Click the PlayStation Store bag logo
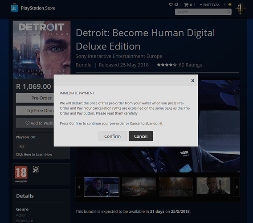The height and width of the screenshot is (223, 253). point(14,8)
